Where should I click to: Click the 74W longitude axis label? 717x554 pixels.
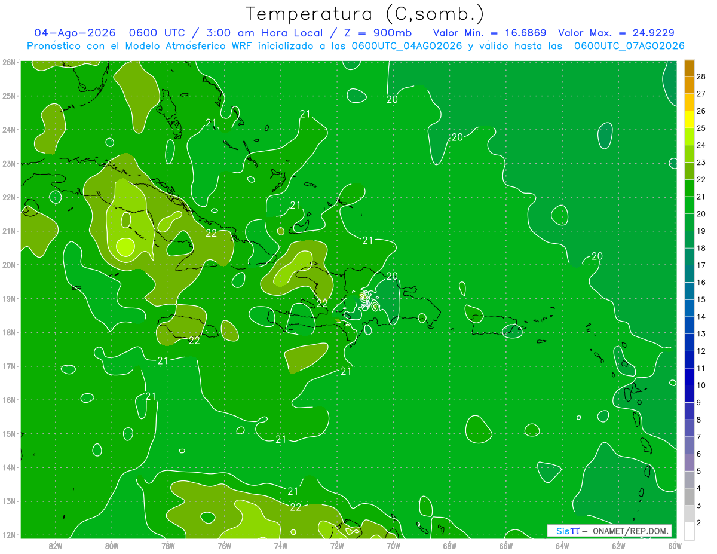tap(280, 545)
